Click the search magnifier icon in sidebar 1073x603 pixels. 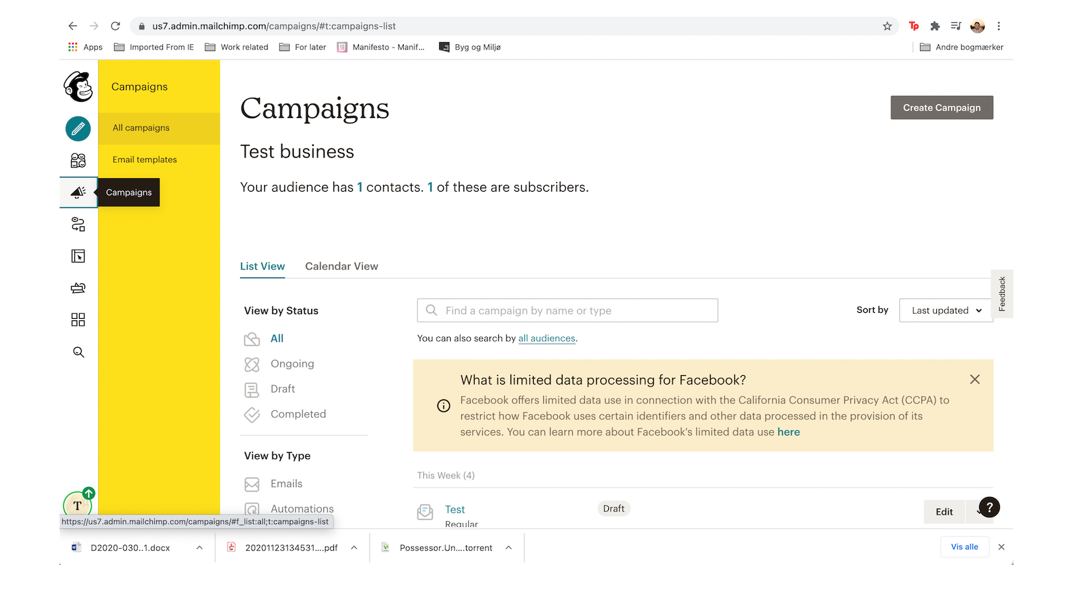coord(78,352)
